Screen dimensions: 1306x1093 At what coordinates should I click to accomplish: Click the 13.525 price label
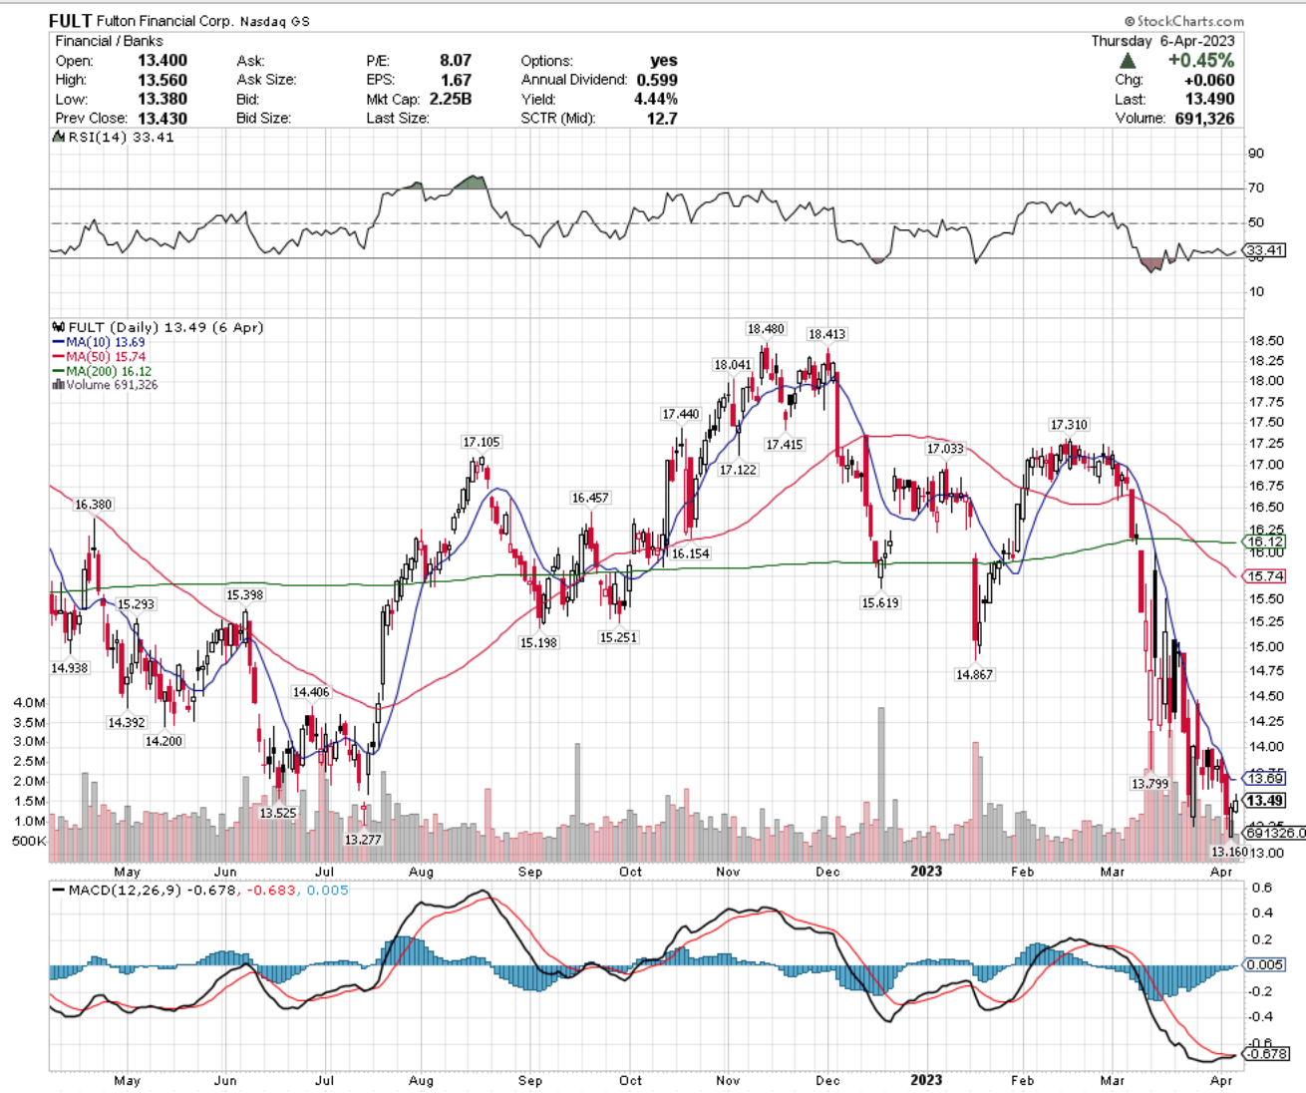click(278, 814)
